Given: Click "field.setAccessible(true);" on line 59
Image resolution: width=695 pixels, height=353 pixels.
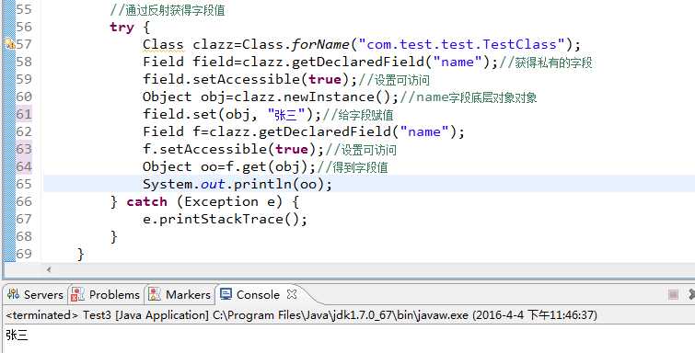Looking at the screenshot, I should click(x=249, y=79).
